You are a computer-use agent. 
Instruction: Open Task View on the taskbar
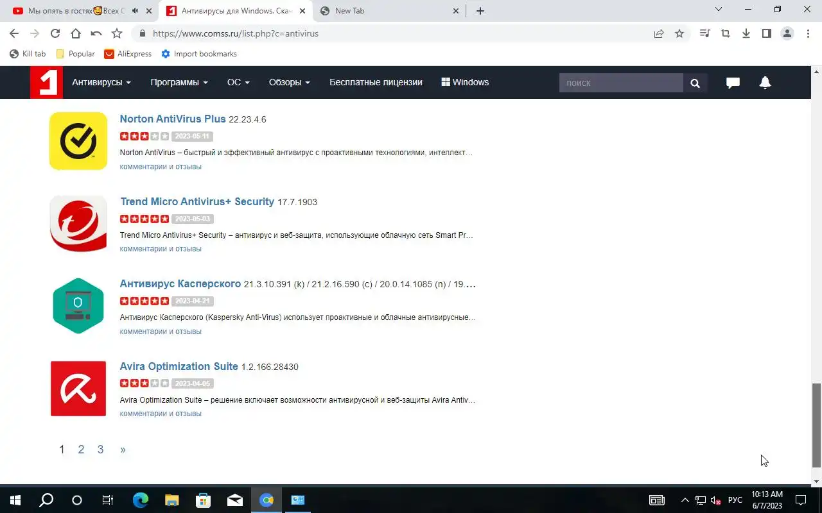point(108,500)
